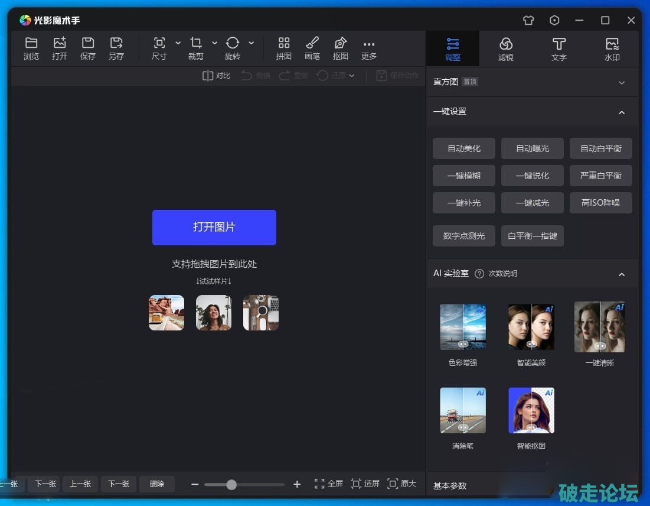This screenshot has height=506, width=650.
Task: Toggle the Compare (对比) view
Action: click(x=216, y=76)
